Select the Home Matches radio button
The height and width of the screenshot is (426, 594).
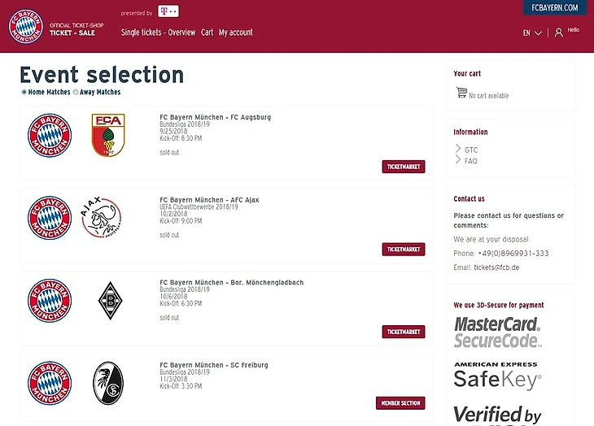(x=24, y=92)
